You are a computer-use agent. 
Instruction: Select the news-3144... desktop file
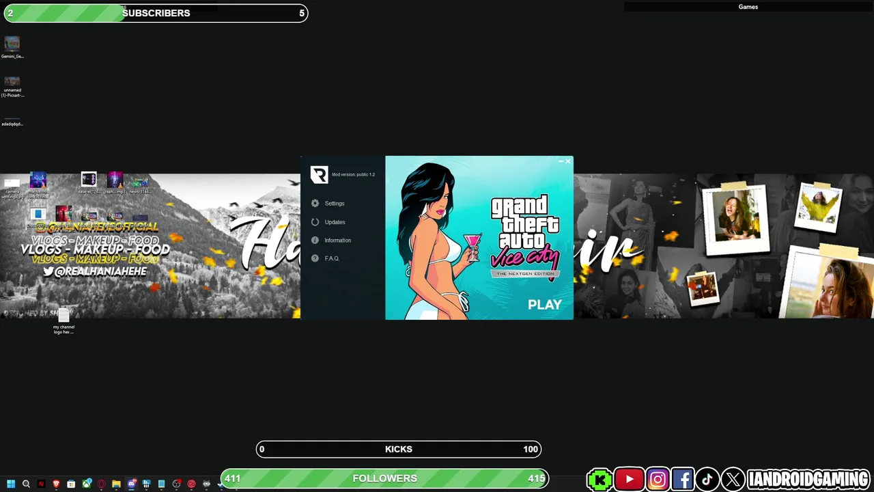[x=140, y=185]
